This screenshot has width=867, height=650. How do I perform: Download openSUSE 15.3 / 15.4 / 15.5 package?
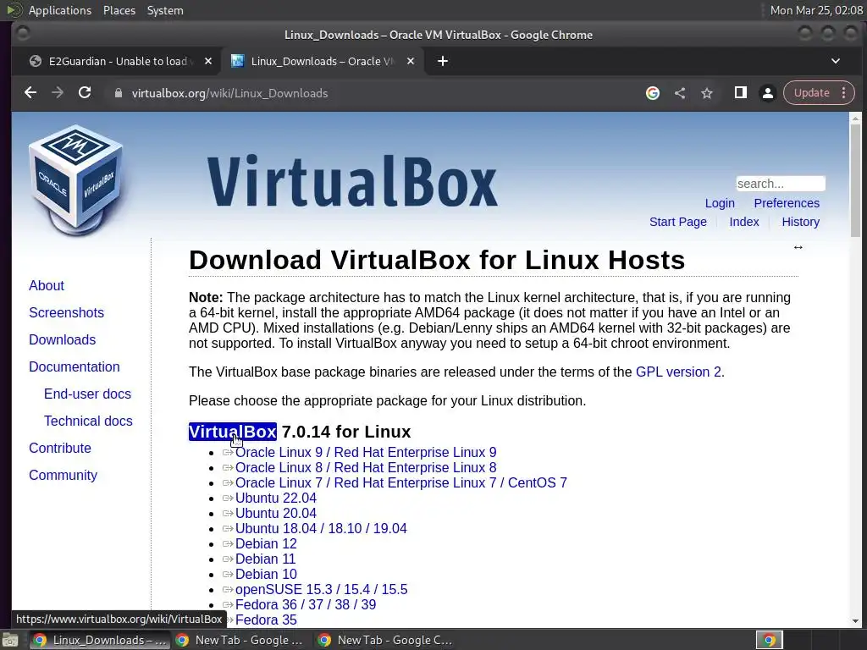(321, 590)
